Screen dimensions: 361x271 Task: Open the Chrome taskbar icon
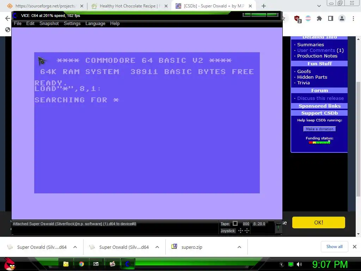81,264
